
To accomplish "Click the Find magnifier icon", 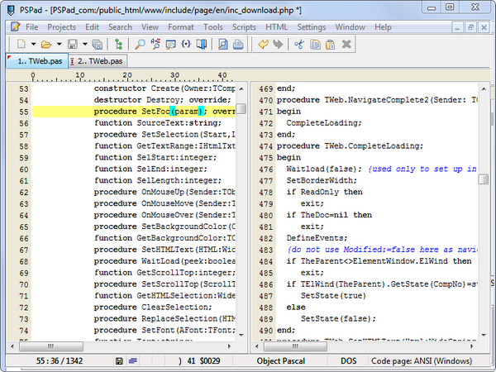I will point(140,44).
